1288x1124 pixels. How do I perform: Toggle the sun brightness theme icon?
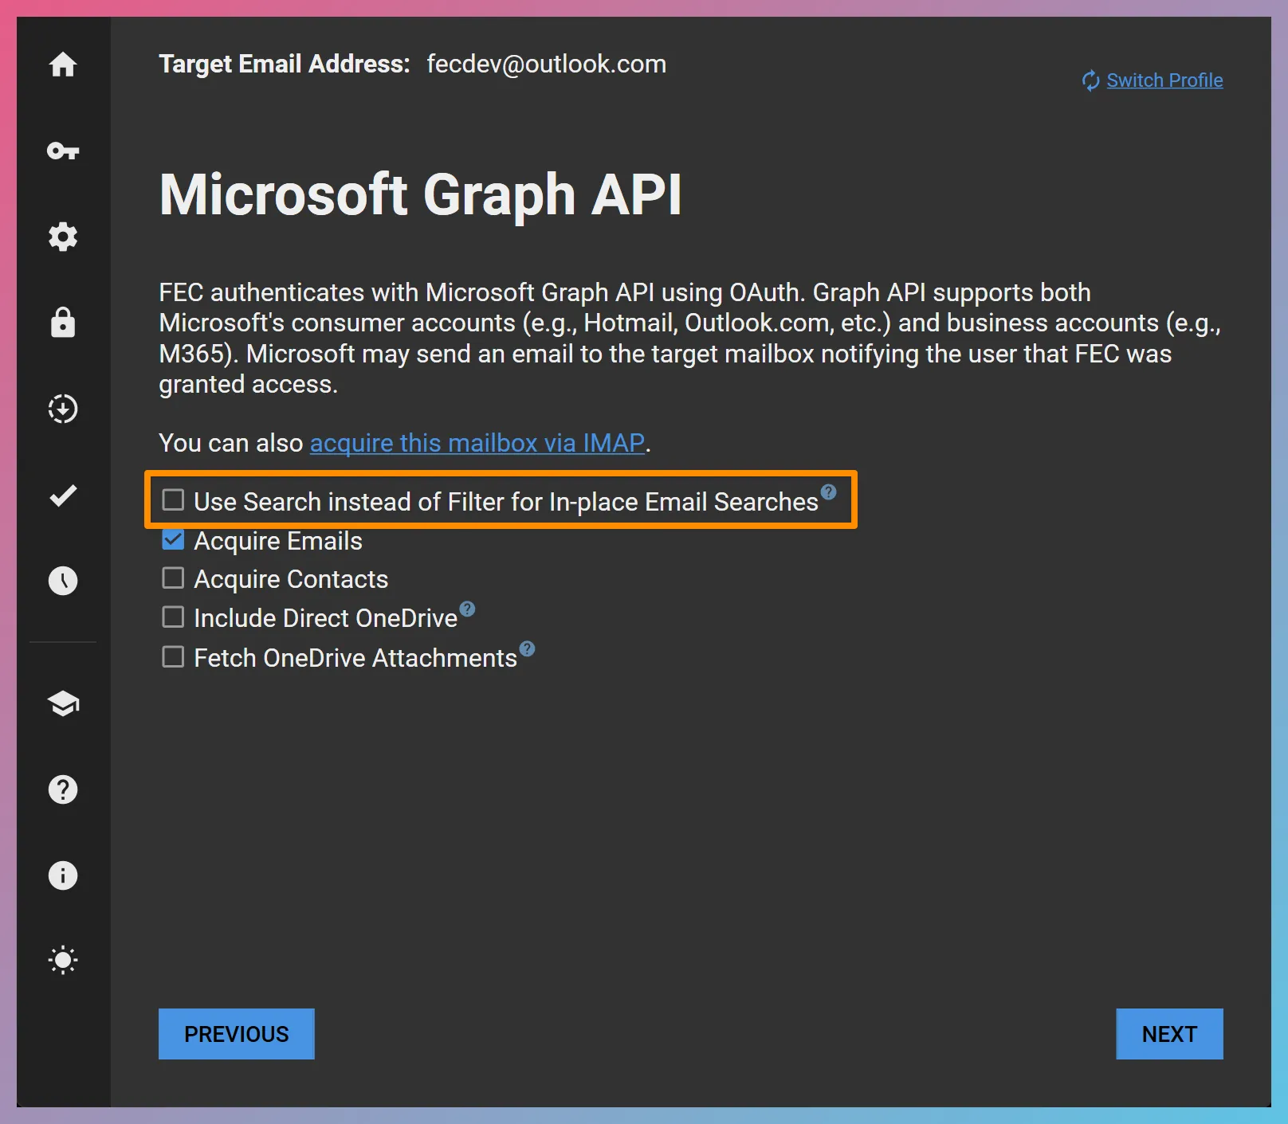tap(63, 960)
